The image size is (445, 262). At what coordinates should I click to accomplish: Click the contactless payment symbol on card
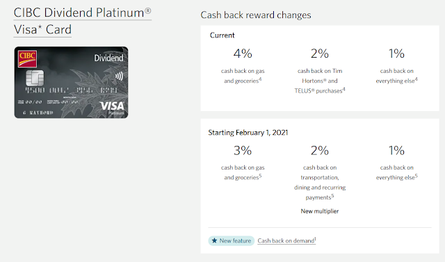pos(119,76)
